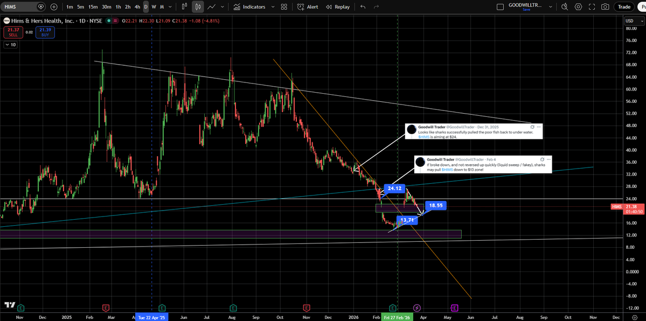Open the quick search lightning icon
646x321 pixels.
565,7
